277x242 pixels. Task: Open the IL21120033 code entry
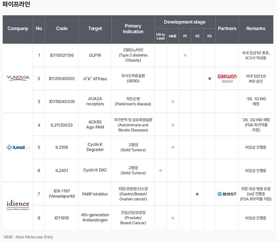62,125
